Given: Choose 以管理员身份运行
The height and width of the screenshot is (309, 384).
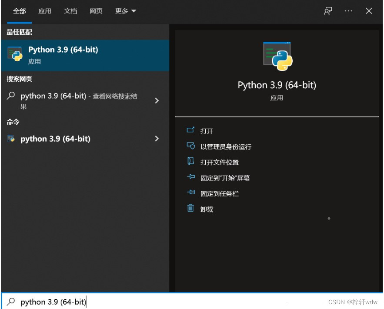Looking at the screenshot, I should point(226,147).
